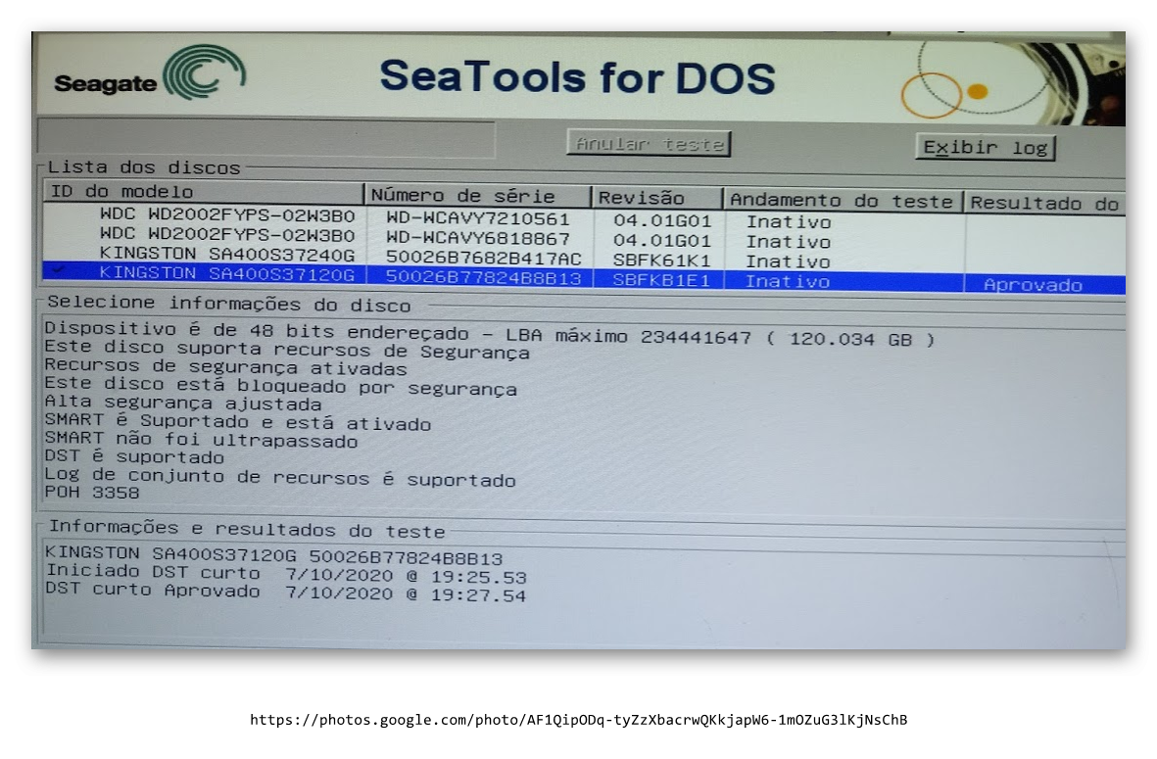Click 'Iniciado DST curto' log line
The image size is (1157, 759).
(x=286, y=574)
